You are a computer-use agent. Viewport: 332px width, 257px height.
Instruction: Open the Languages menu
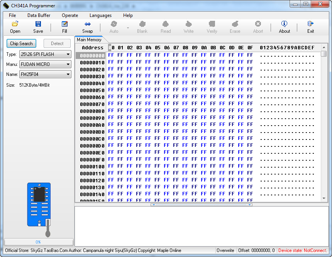[x=100, y=15]
